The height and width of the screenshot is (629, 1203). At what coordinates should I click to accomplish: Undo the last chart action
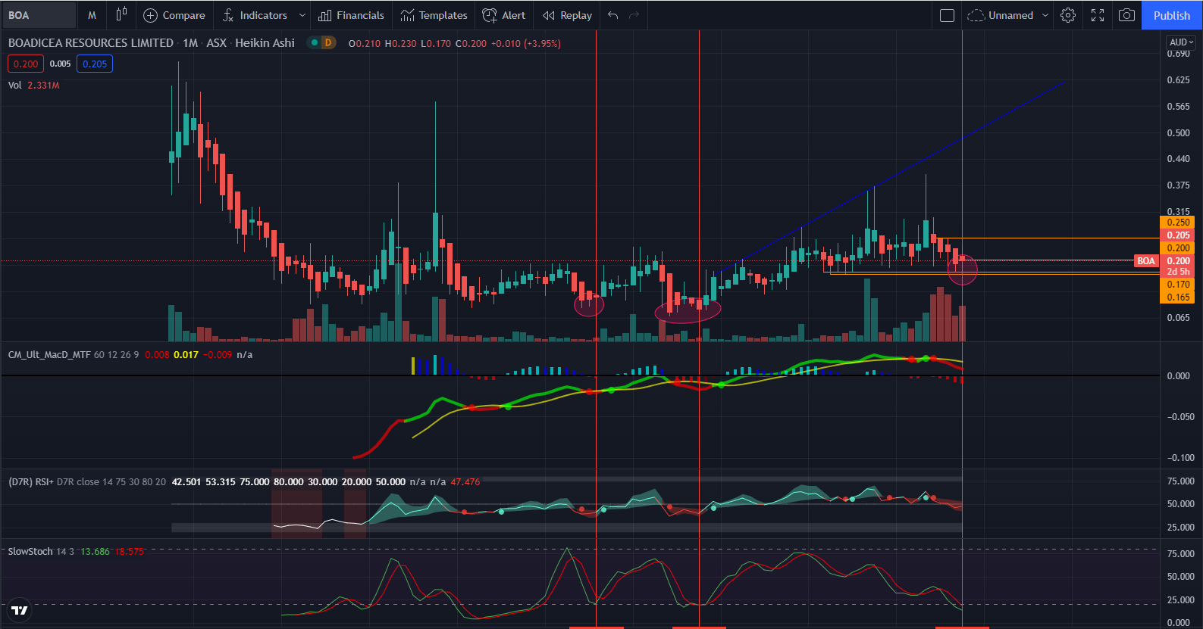pos(613,15)
